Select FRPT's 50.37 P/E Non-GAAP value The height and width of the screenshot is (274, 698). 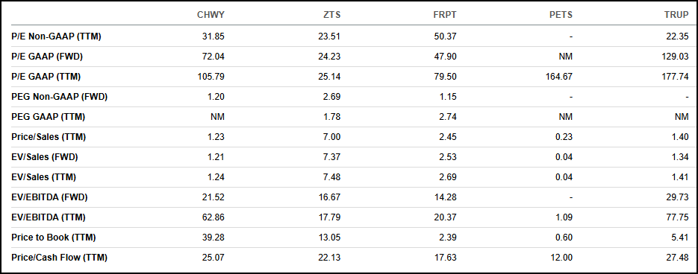tap(446, 36)
